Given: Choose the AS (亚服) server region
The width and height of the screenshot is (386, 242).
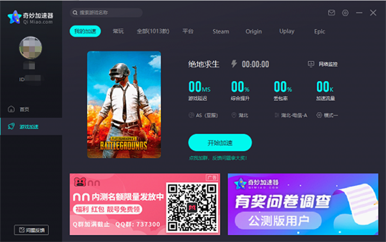Looking at the screenshot, I should 203,115.
